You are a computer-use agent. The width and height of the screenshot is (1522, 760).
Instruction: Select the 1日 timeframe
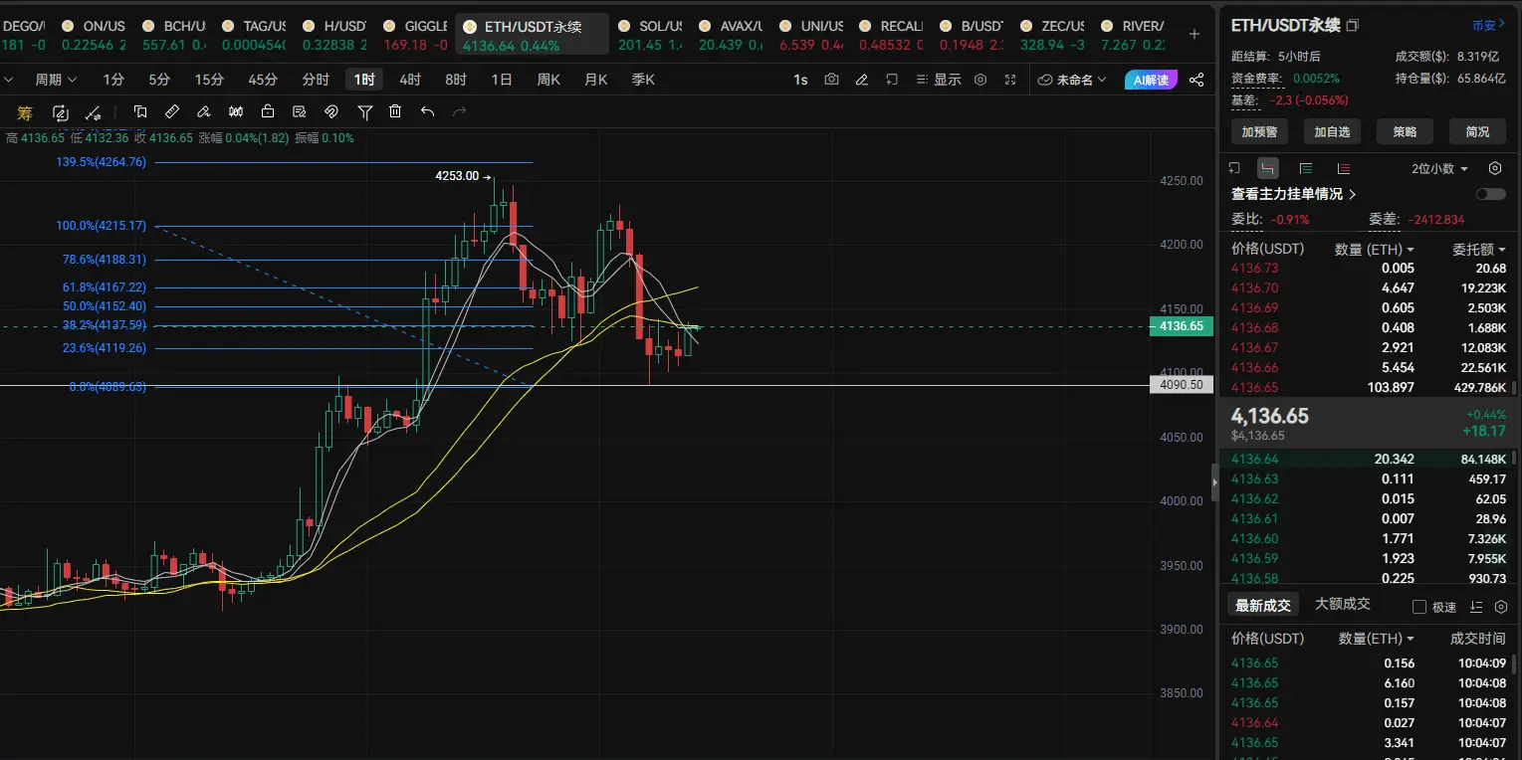click(502, 80)
